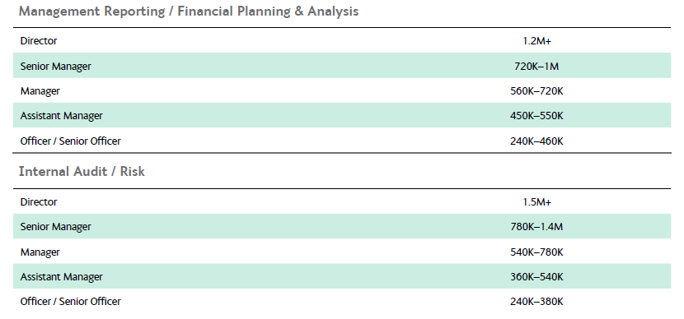This screenshot has height=319, width=684.
Task: Select Senior Manager row in Financial Planning section
Action: (342, 66)
